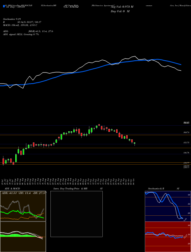Click the blue SMA legend square
This screenshot has width=191, height=252.
4,6
